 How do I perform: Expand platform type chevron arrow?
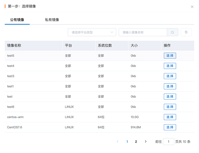pos(112,32)
